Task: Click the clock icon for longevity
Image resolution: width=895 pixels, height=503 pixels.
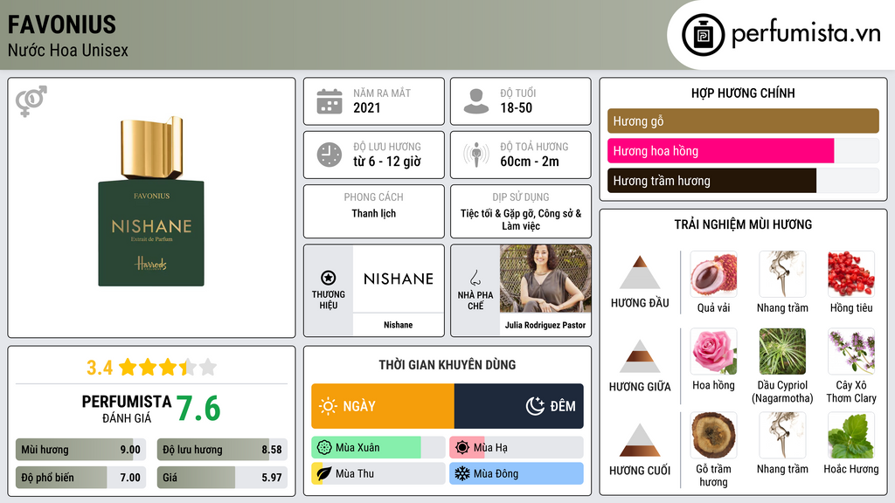Action: pos(329,155)
